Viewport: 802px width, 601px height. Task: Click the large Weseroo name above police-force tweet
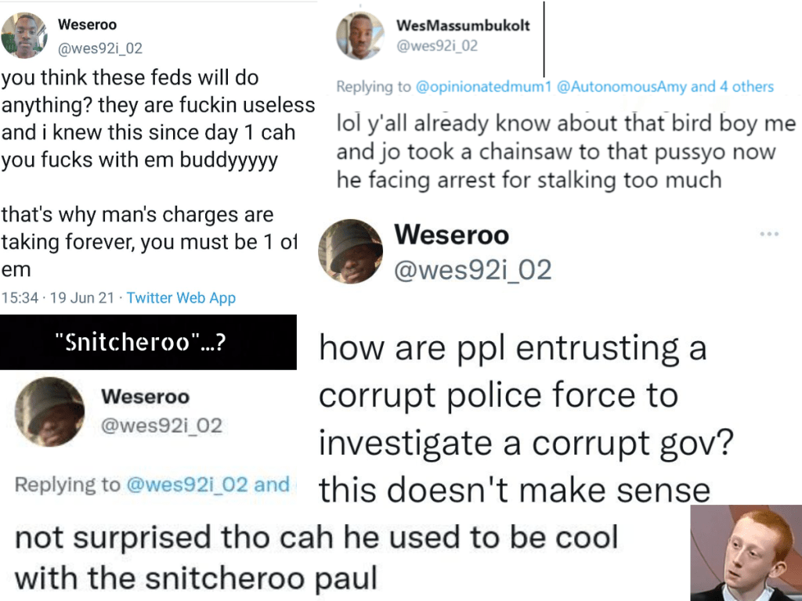(451, 234)
